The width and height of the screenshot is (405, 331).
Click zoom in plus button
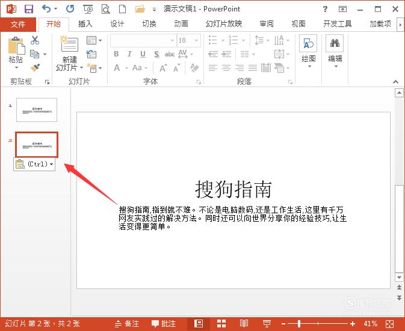[353, 324]
